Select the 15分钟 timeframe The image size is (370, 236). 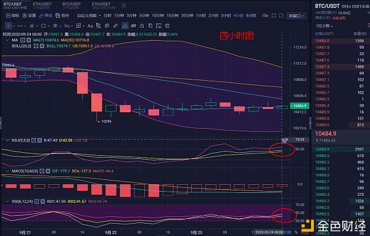[x=173, y=15]
